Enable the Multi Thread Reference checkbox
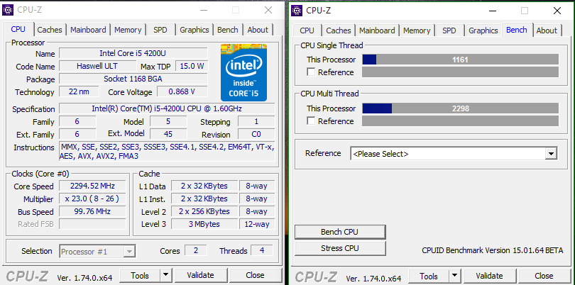The image size is (575, 285). coord(311,121)
